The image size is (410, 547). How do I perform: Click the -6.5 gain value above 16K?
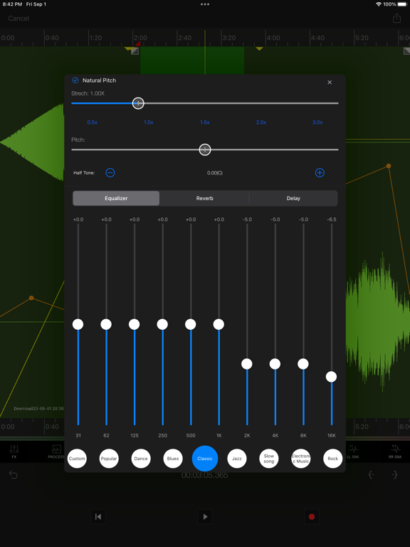pos(332,219)
